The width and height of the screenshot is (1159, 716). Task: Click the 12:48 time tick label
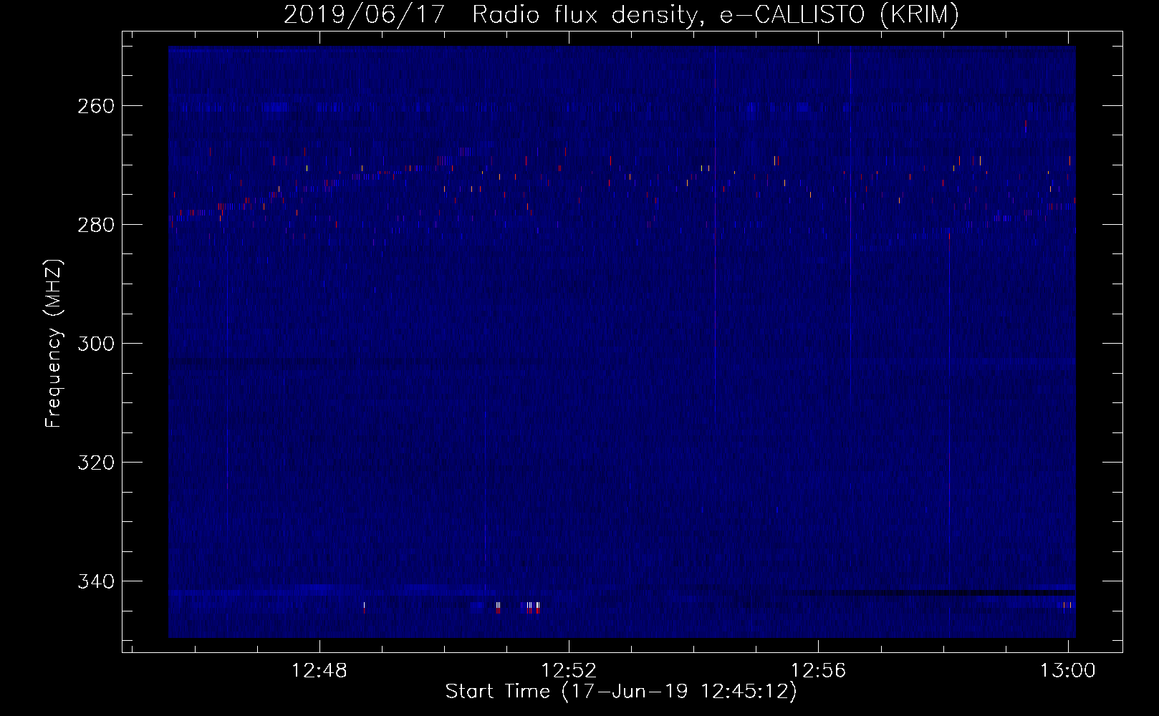(x=319, y=671)
